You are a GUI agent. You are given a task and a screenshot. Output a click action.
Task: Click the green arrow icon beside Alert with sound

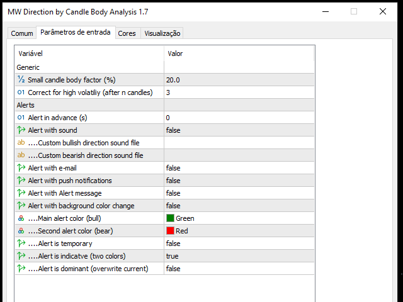(21, 130)
